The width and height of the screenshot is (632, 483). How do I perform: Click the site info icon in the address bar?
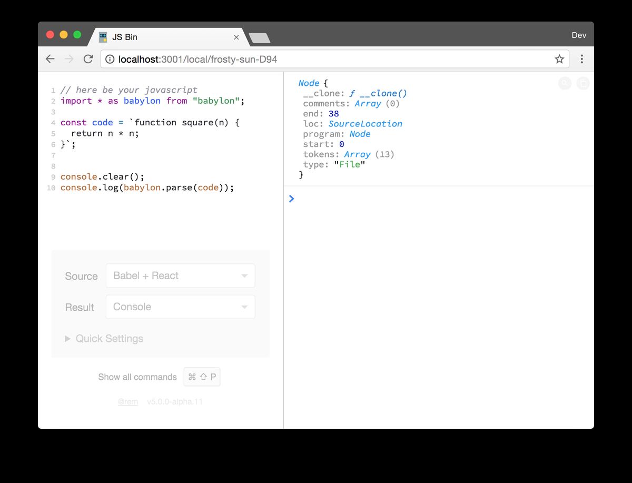click(x=110, y=59)
